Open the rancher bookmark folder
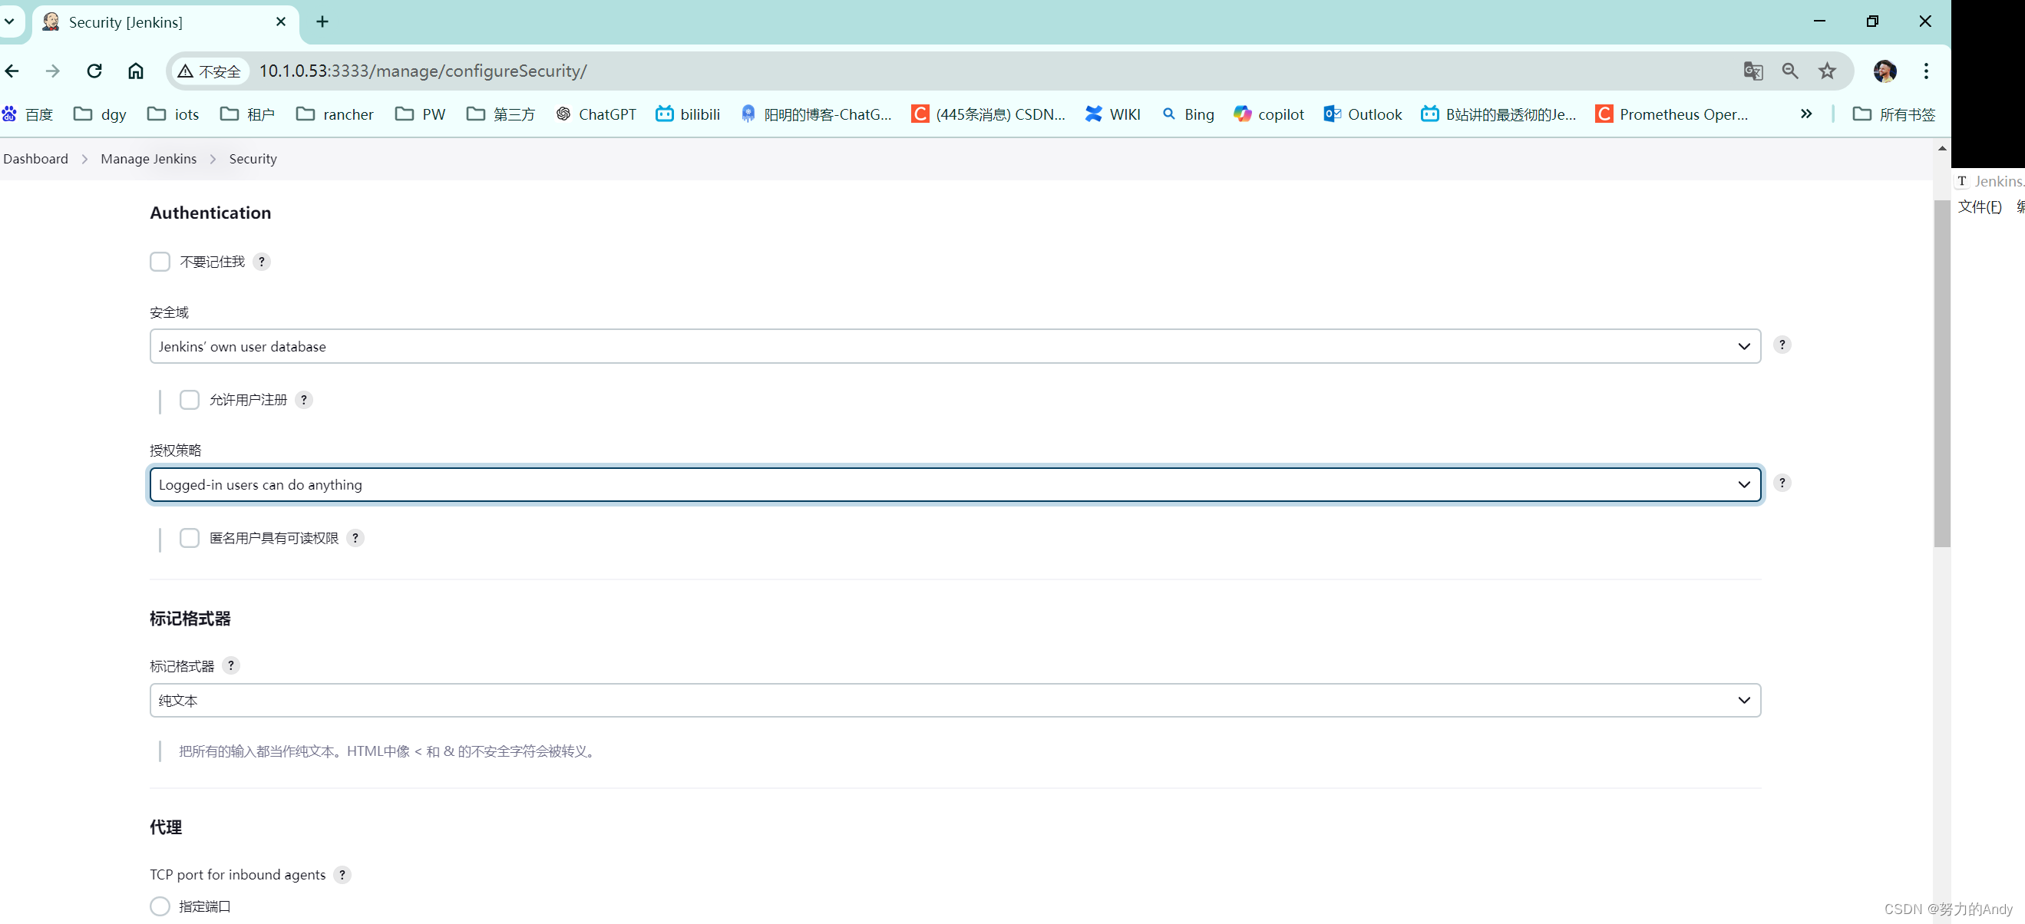 335,114
